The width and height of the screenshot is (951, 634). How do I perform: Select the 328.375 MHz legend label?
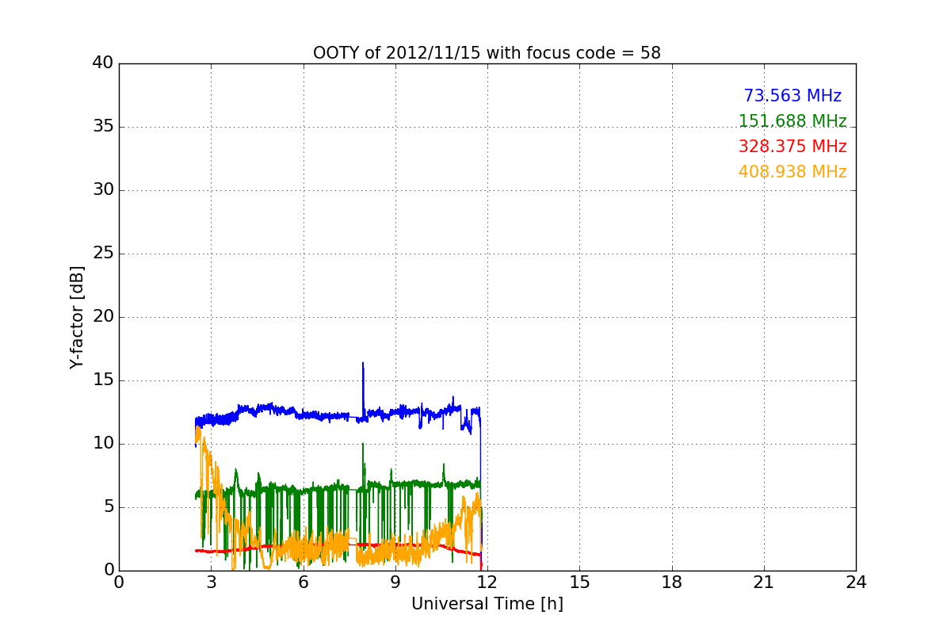(792, 147)
